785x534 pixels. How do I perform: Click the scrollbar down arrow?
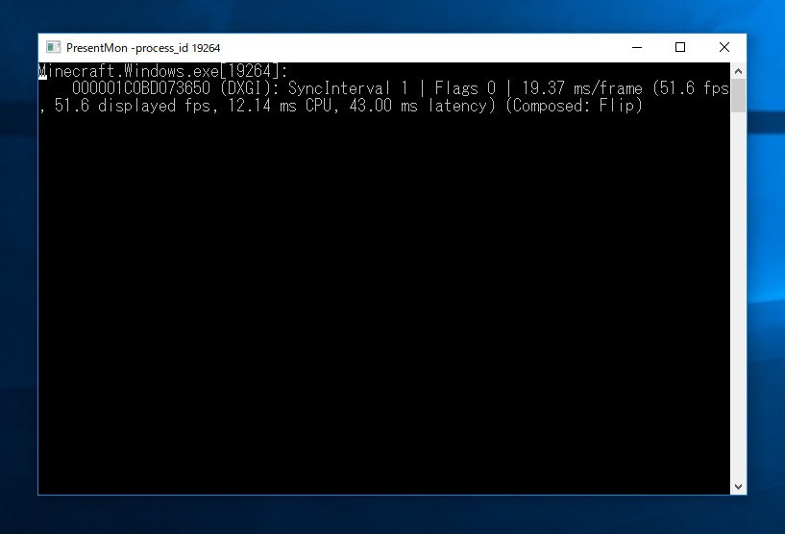[x=738, y=486]
